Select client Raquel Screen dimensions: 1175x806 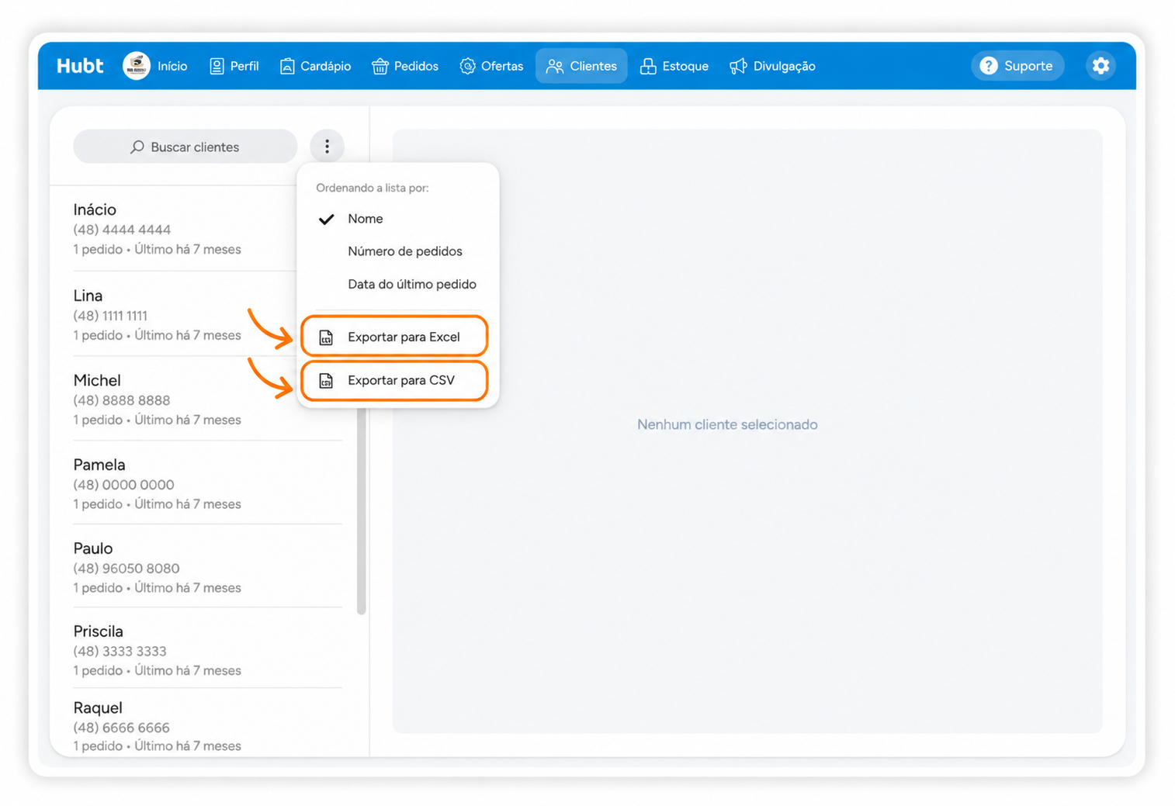click(208, 725)
